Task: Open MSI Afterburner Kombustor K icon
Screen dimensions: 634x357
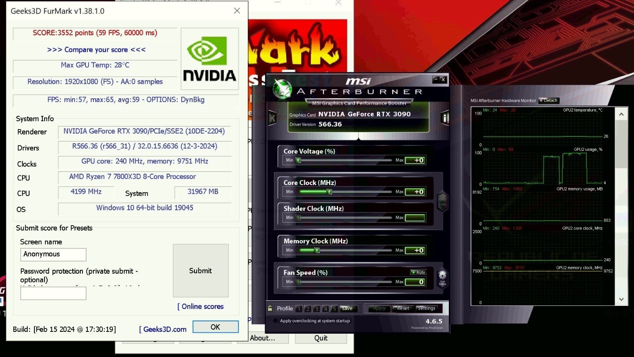Action: coord(272,118)
